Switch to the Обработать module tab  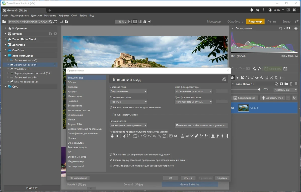coord(235,22)
